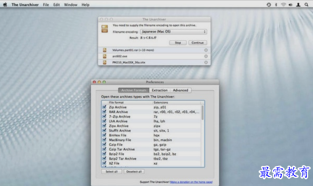Screen dimensions: 313x186
Task: Zoom the Preferences window with green button
Action: [104, 82]
